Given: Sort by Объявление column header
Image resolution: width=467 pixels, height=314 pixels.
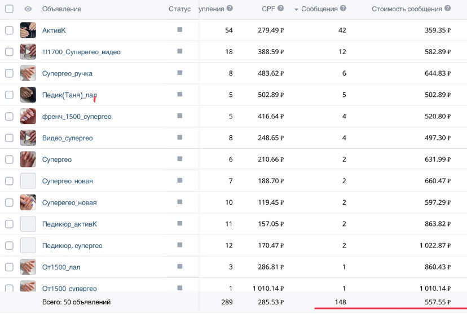Looking at the screenshot, I should (x=61, y=9).
